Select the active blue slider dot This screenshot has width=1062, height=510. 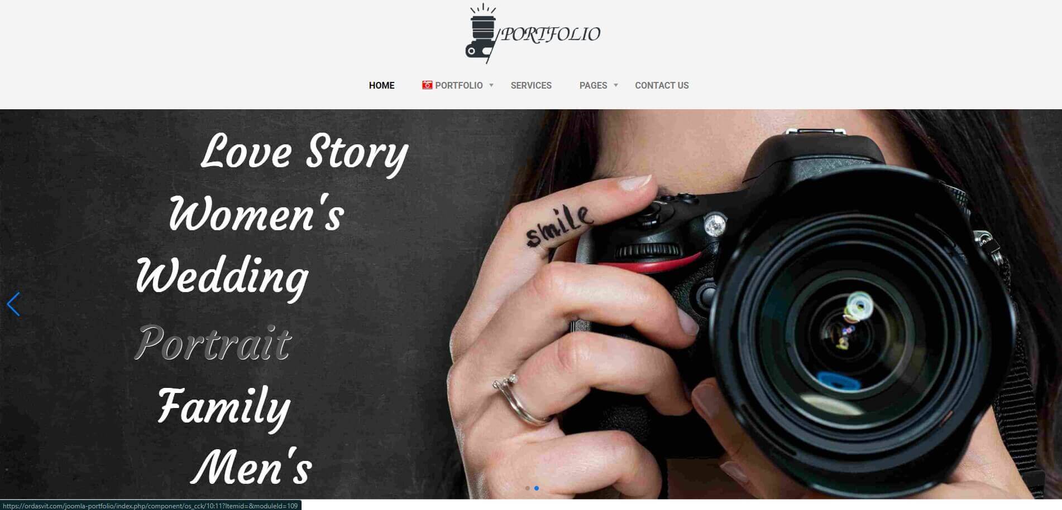pyautogui.click(x=537, y=488)
